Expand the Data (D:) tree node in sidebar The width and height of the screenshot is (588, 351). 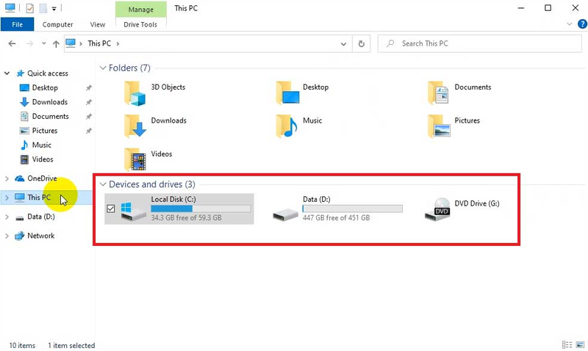point(7,217)
